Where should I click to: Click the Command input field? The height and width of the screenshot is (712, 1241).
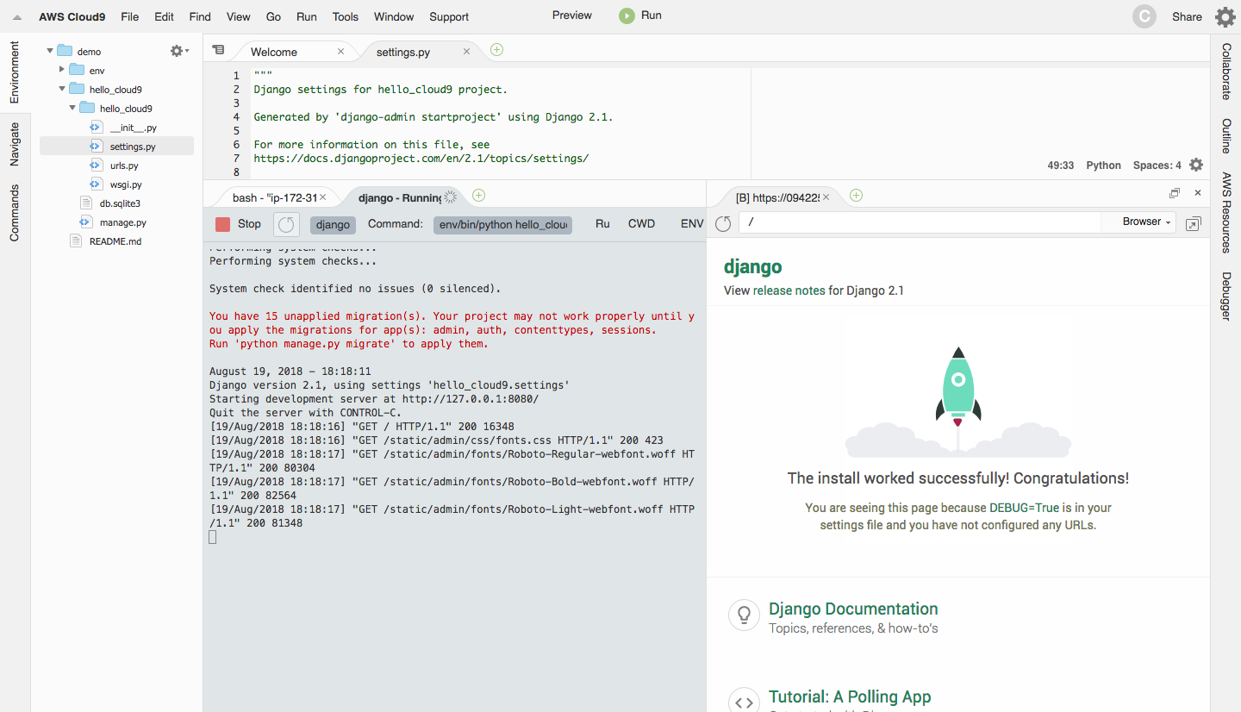coord(502,224)
